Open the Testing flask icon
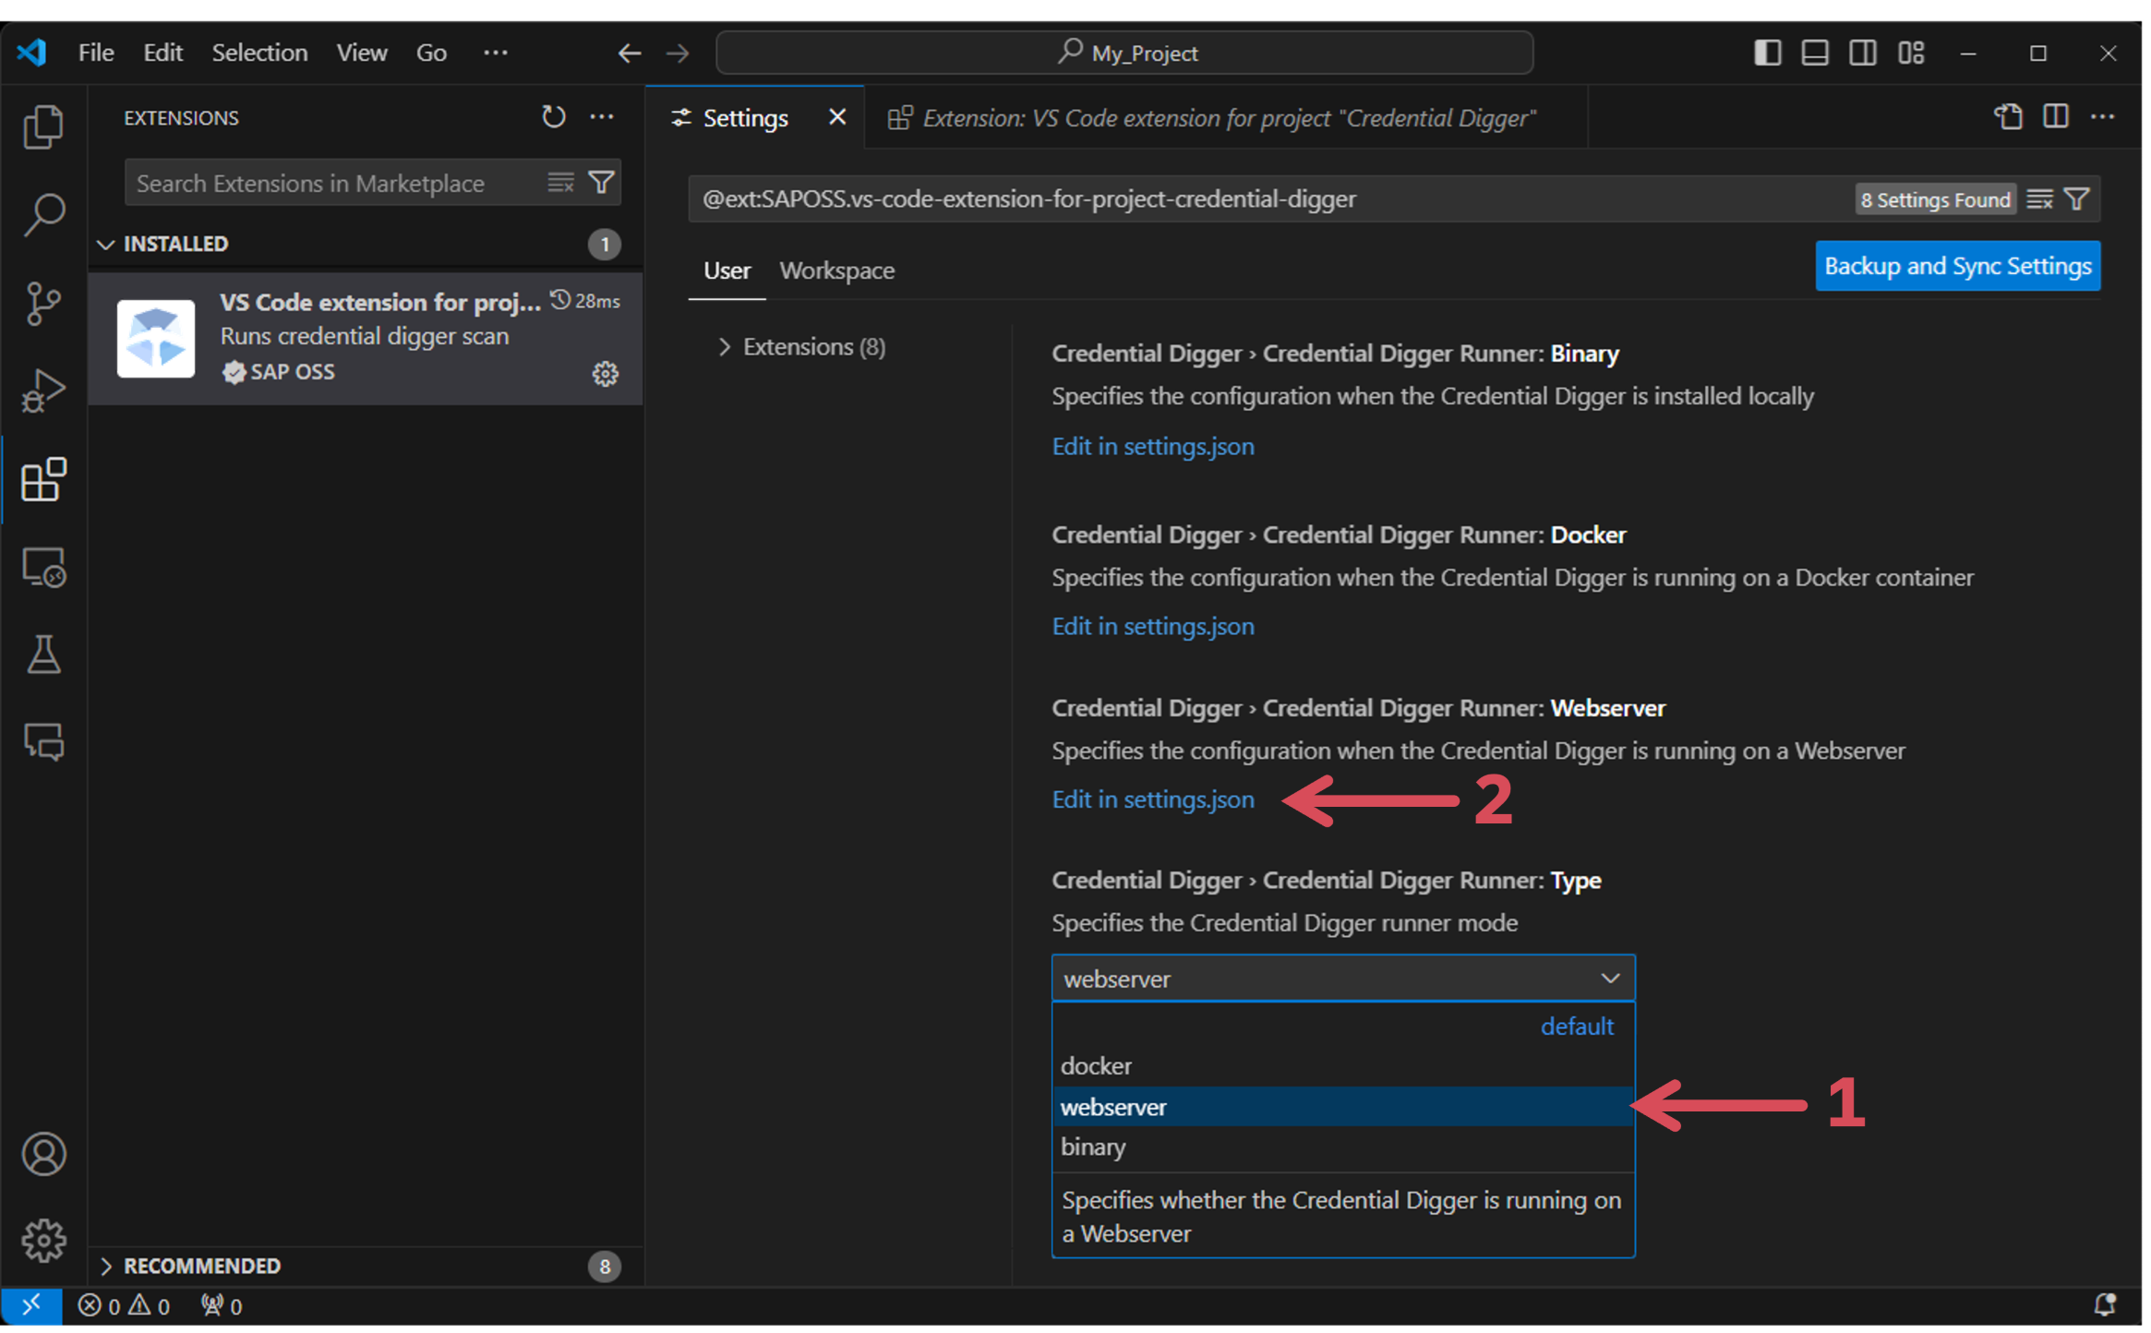2151x1333 pixels. tap(43, 654)
